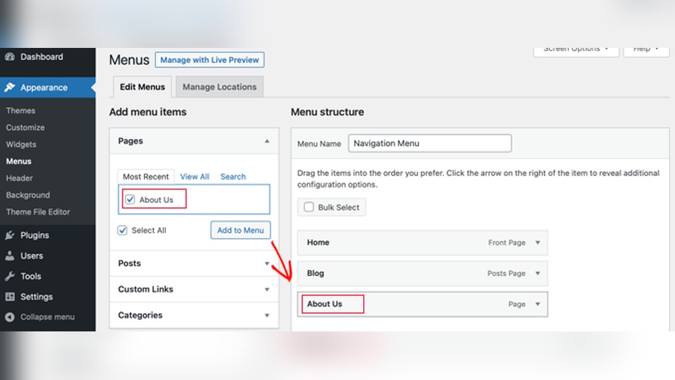Expand Home menu item options arrow

point(538,243)
